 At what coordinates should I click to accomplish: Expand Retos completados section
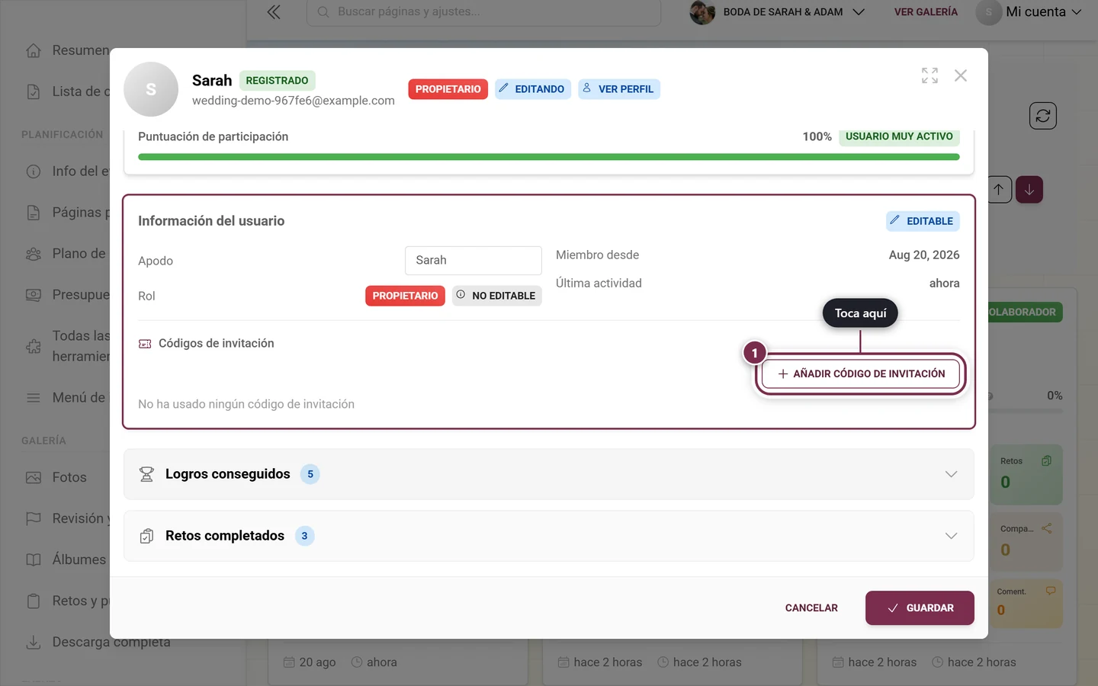[549, 536]
